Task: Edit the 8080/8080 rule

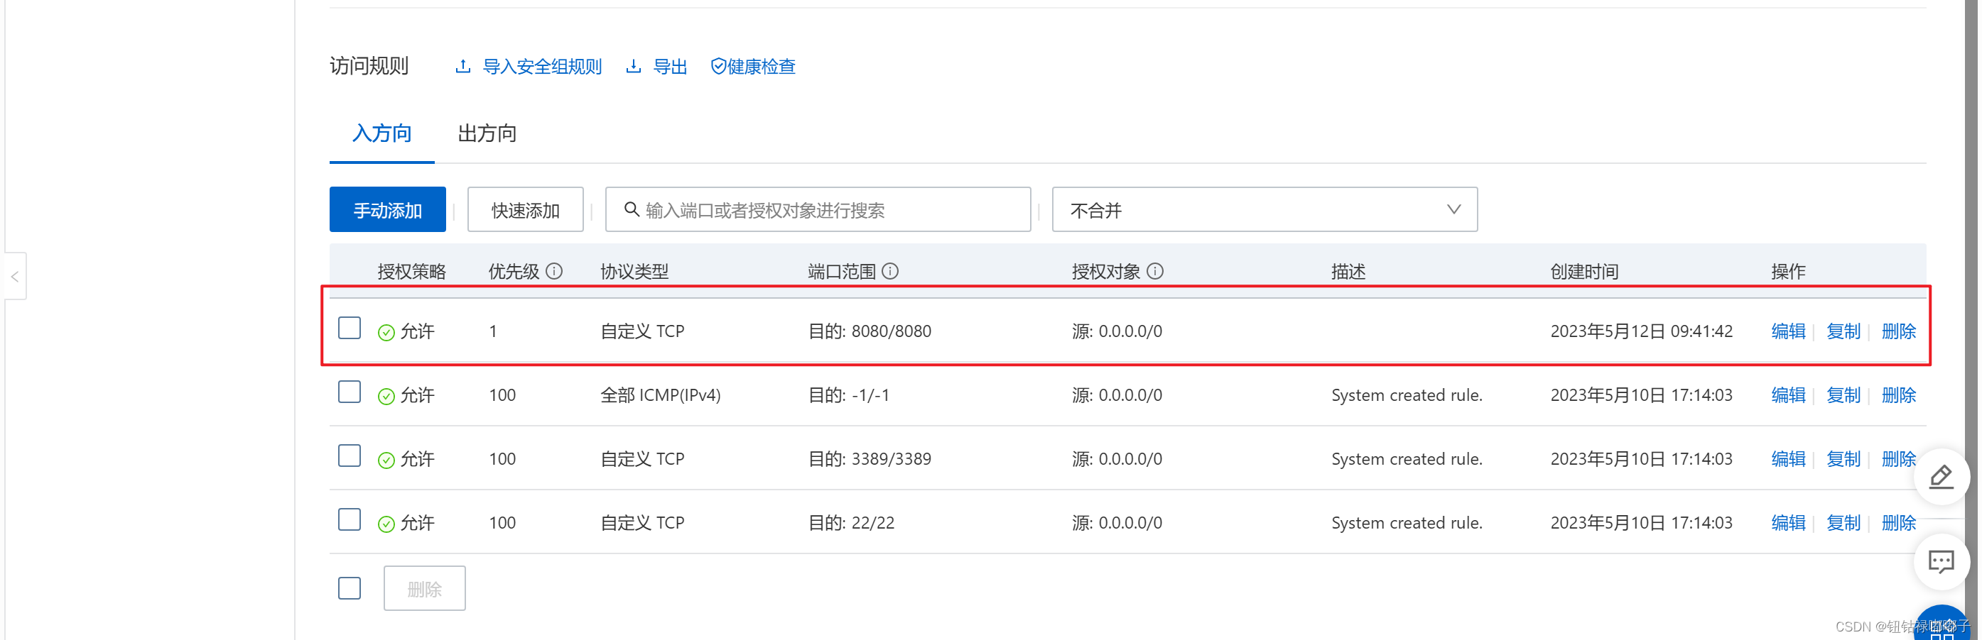Action: coord(1788,331)
